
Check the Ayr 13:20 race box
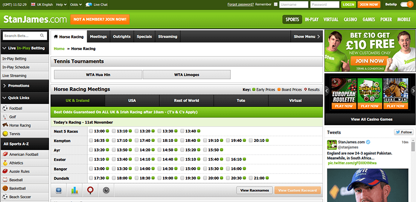click(91, 150)
